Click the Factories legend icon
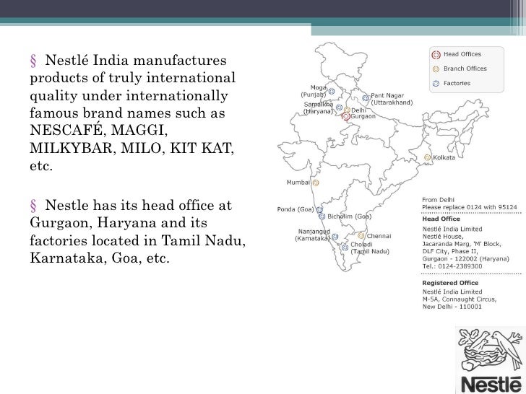526x394 pixels. (436, 84)
